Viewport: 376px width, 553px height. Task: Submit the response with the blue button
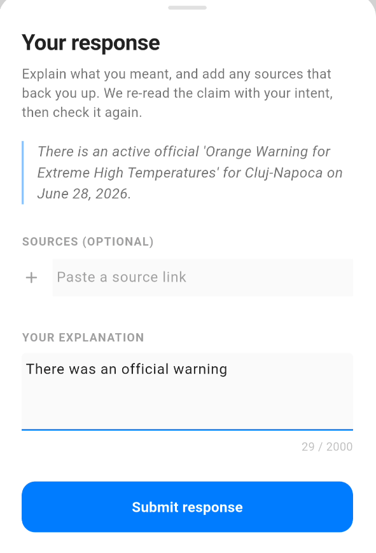187,507
